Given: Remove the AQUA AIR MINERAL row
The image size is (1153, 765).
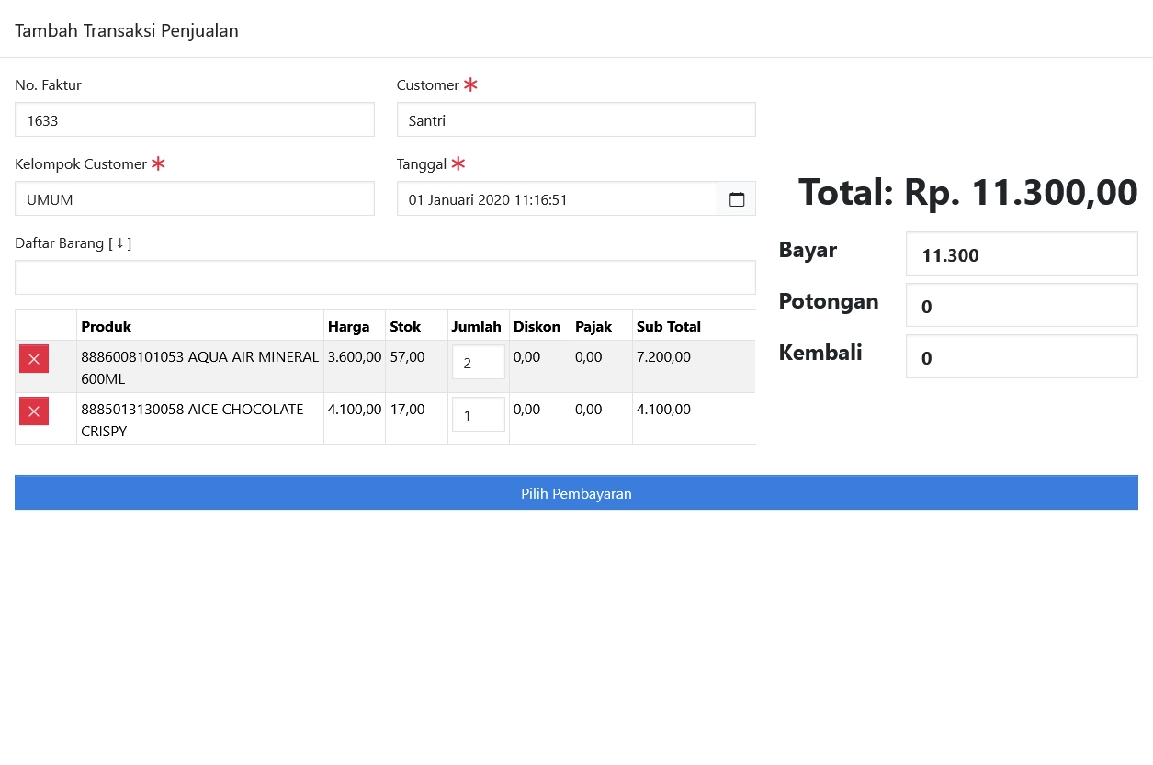Looking at the screenshot, I should pos(34,359).
